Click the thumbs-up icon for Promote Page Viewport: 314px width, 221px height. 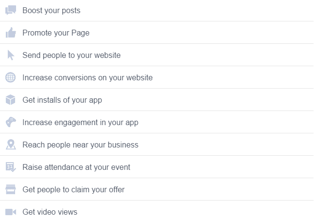click(11, 33)
